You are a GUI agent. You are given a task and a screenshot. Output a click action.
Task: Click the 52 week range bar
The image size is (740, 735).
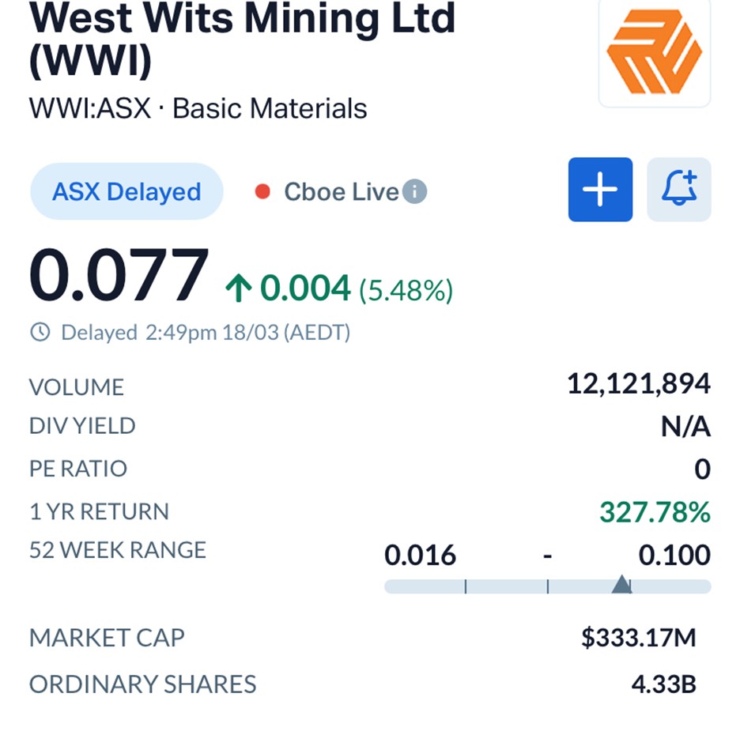click(x=506, y=586)
